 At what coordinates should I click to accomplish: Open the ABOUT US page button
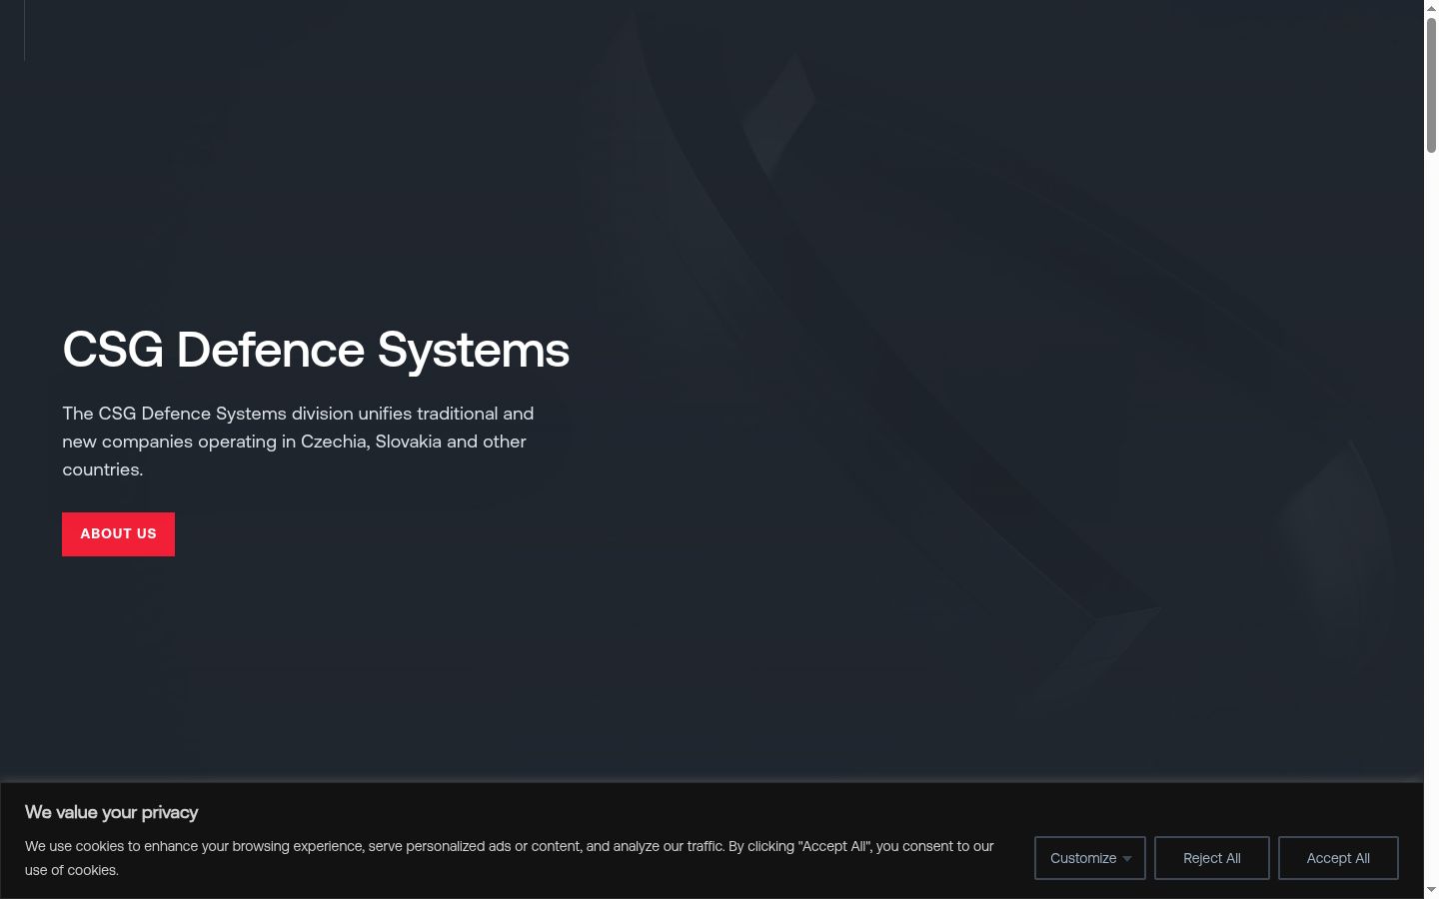118,534
